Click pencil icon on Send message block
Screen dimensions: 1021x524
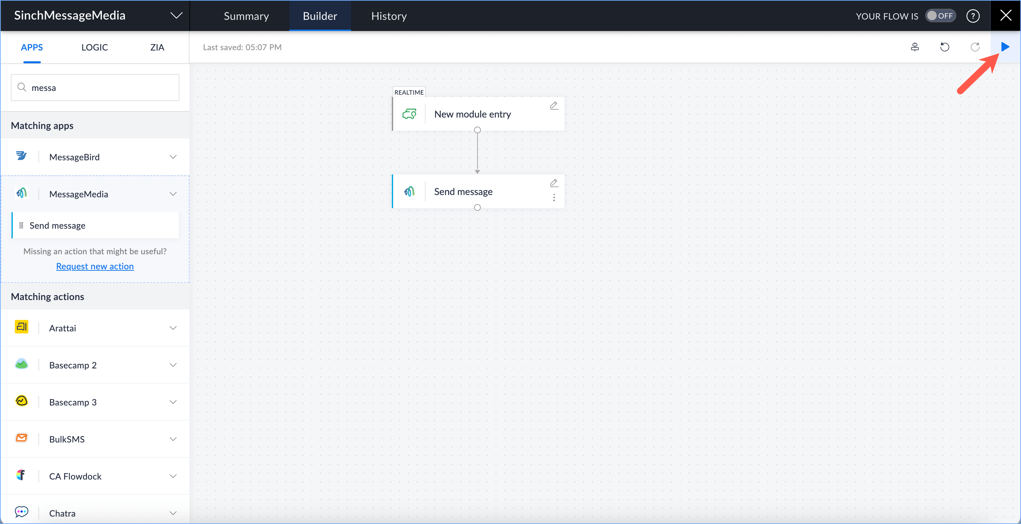coord(554,183)
